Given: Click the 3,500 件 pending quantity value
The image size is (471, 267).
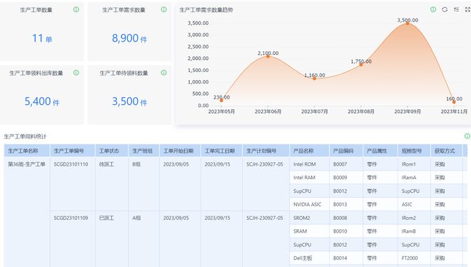Looking at the screenshot, I should [129, 101].
